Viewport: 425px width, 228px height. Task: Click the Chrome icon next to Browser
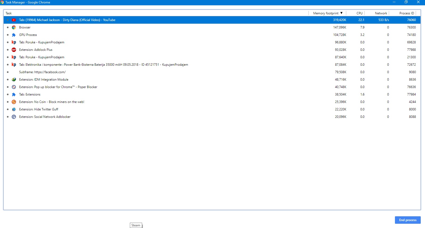(x=14, y=27)
